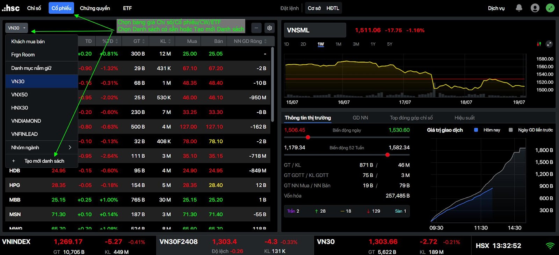Open the notifications bell icon

point(519,8)
